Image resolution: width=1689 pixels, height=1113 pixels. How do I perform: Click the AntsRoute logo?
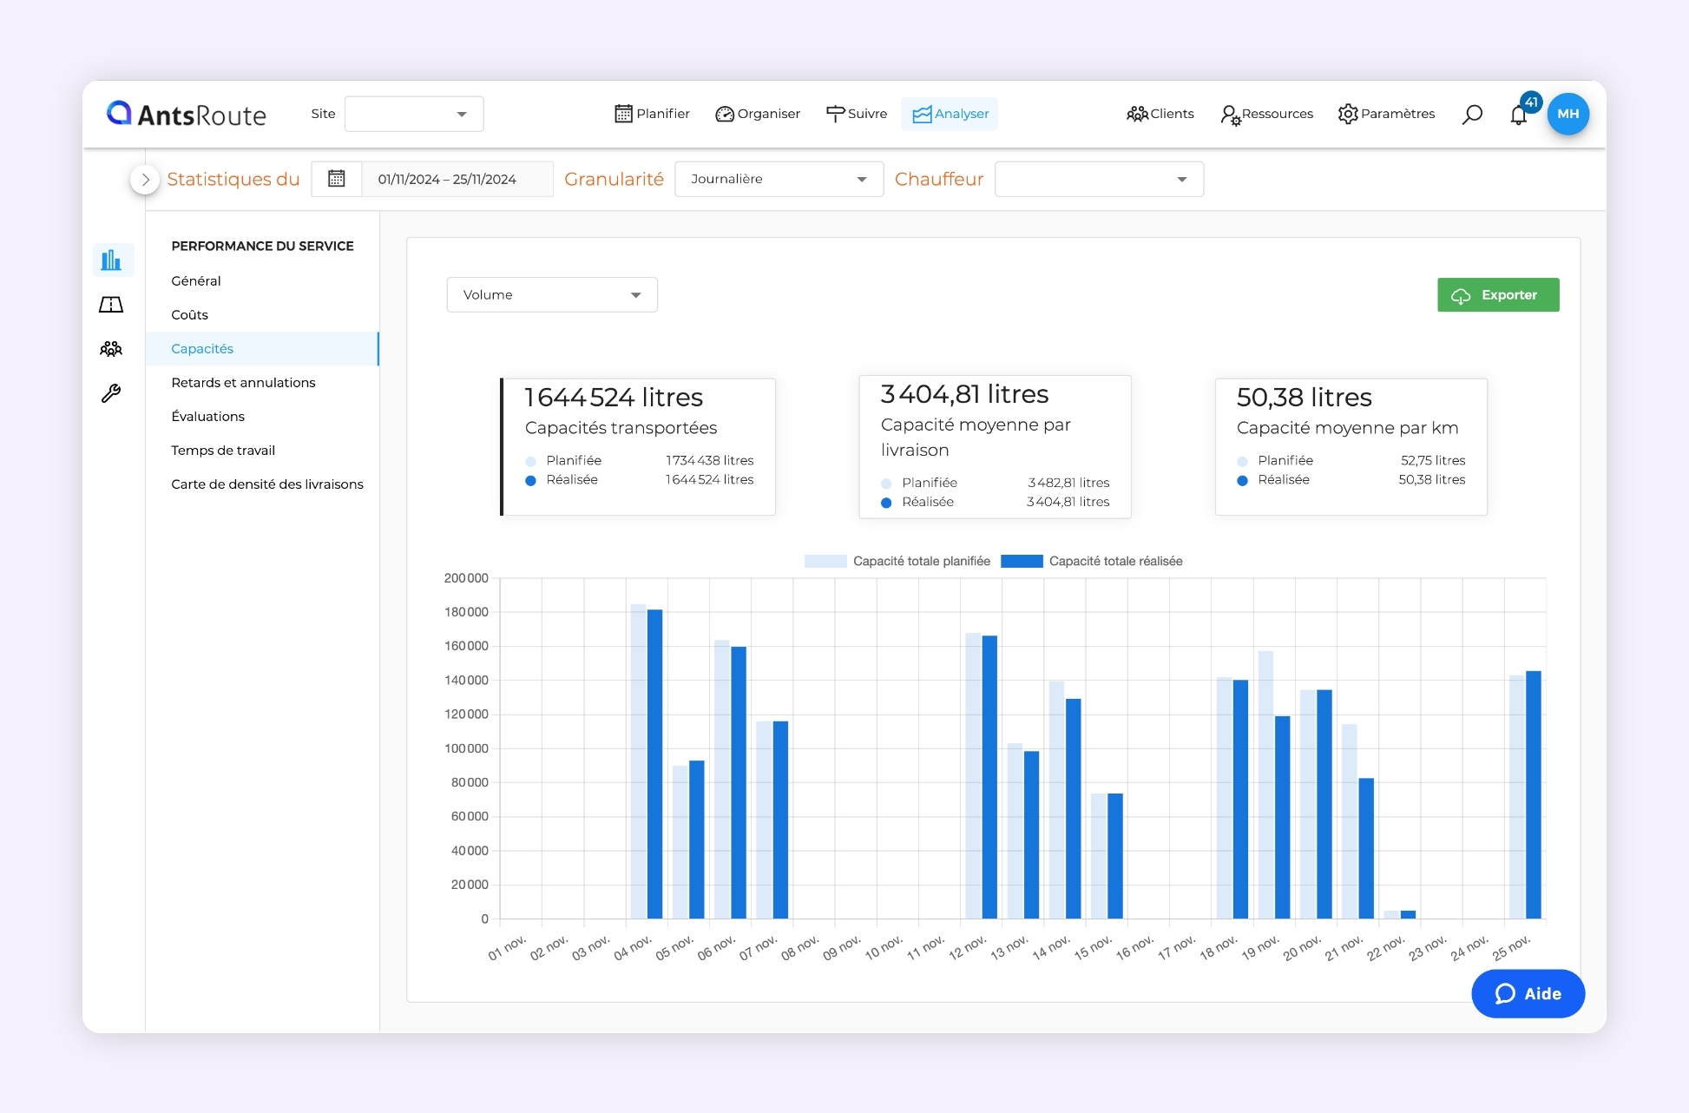(187, 115)
